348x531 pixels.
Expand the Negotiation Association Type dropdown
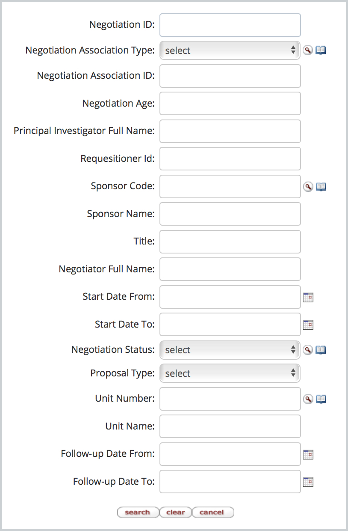[x=230, y=50]
